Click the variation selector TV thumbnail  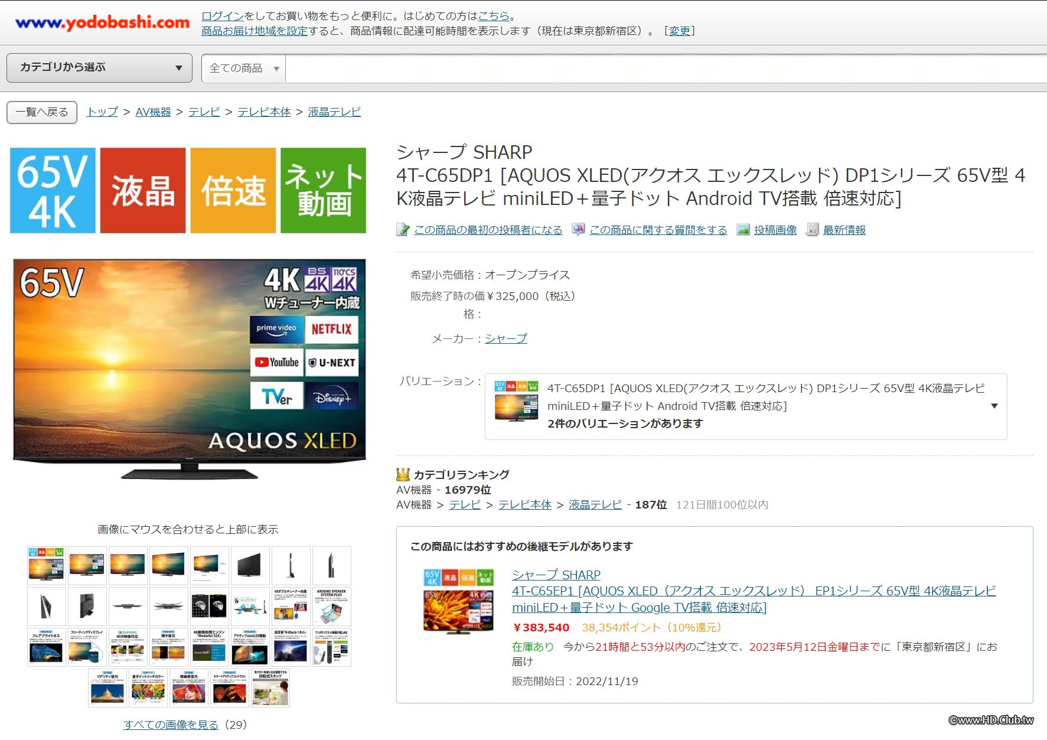(516, 400)
